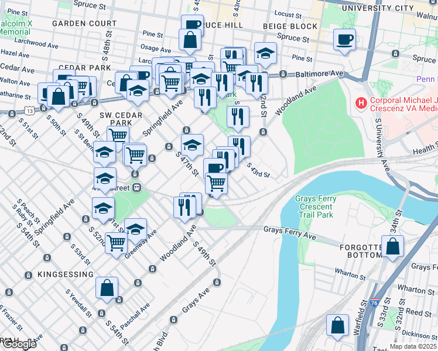Open the coffee cup marker above S 47th St cart

pyautogui.click(x=214, y=166)
